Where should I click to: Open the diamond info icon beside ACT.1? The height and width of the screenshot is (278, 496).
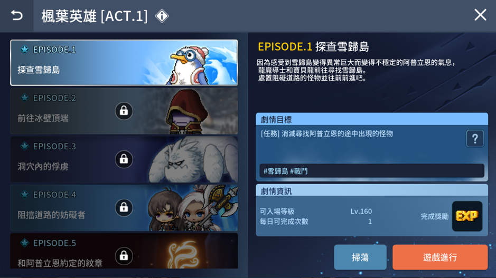pos(162,16)
